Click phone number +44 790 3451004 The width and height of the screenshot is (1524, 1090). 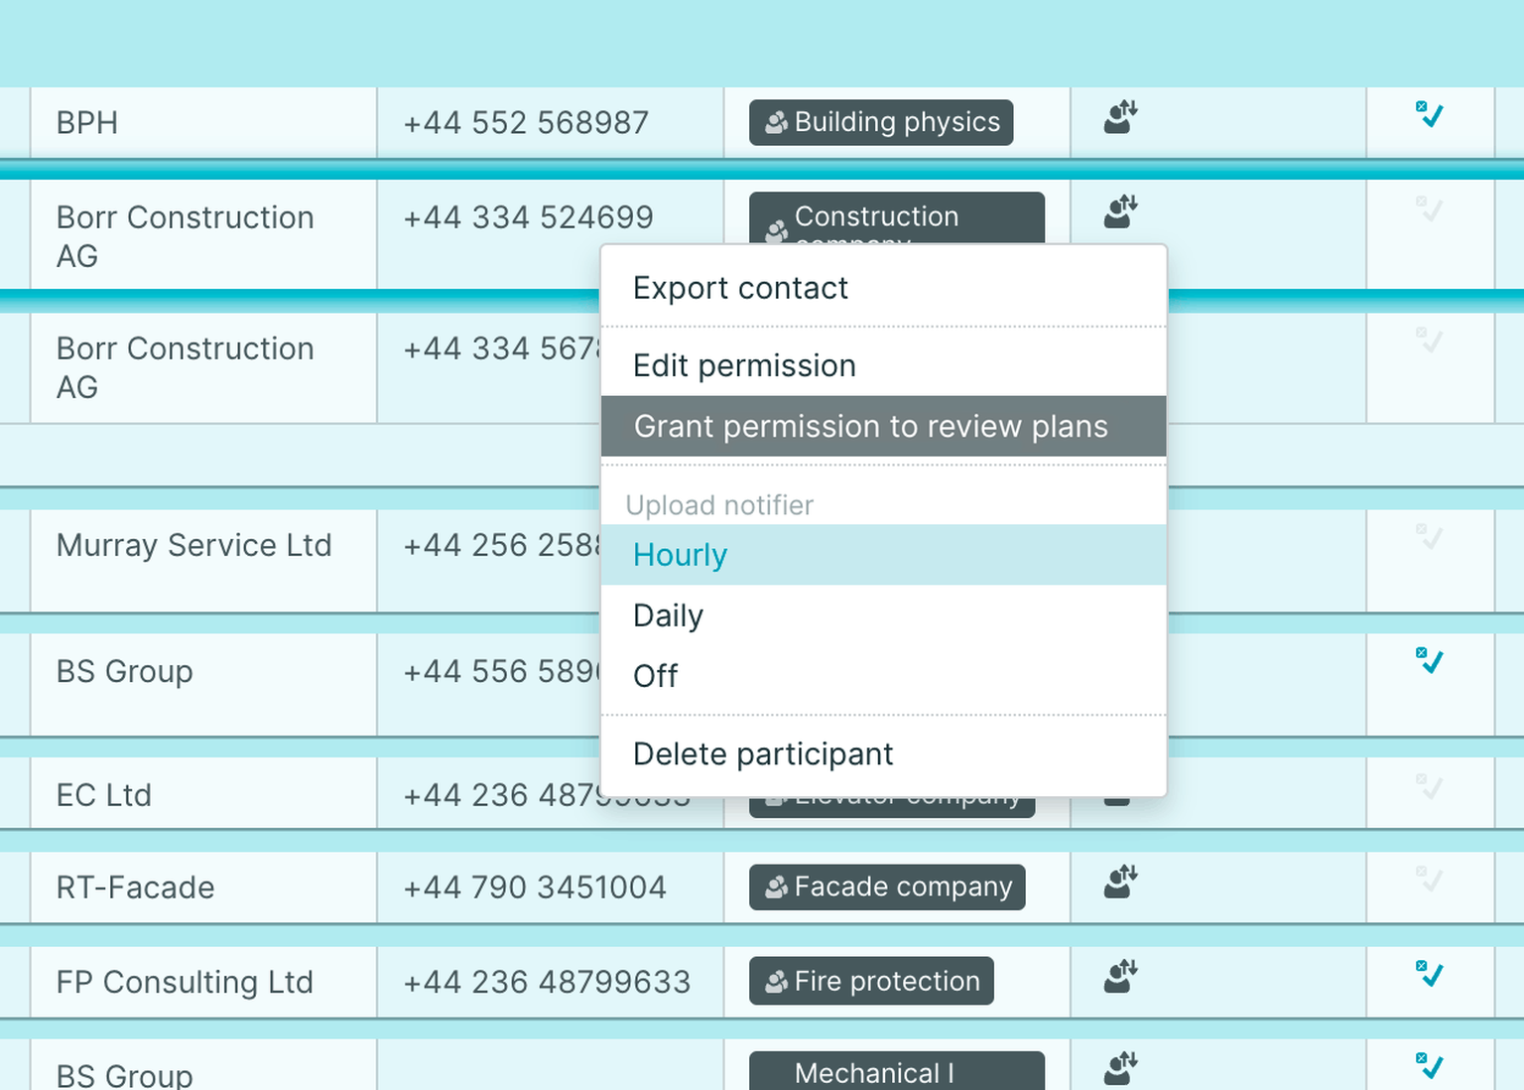(x=535, y=887)
